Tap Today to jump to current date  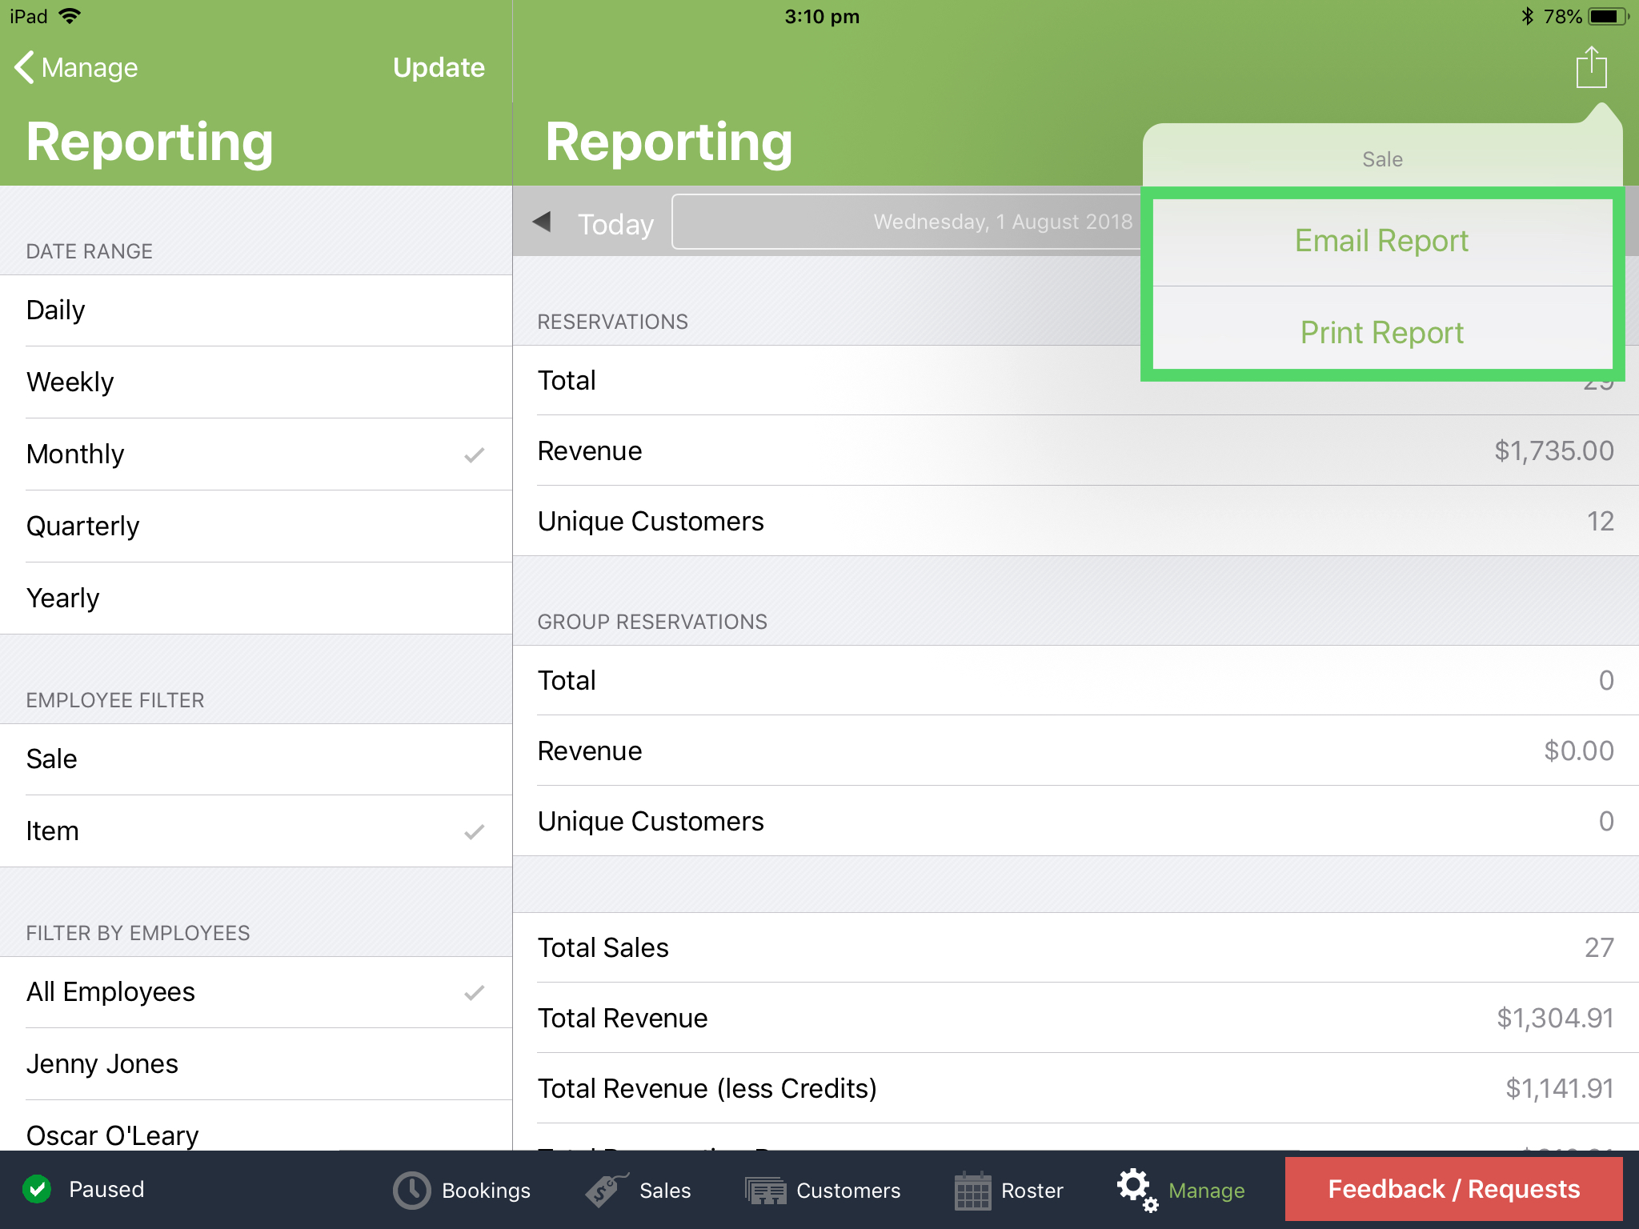(x=615, y=224)
